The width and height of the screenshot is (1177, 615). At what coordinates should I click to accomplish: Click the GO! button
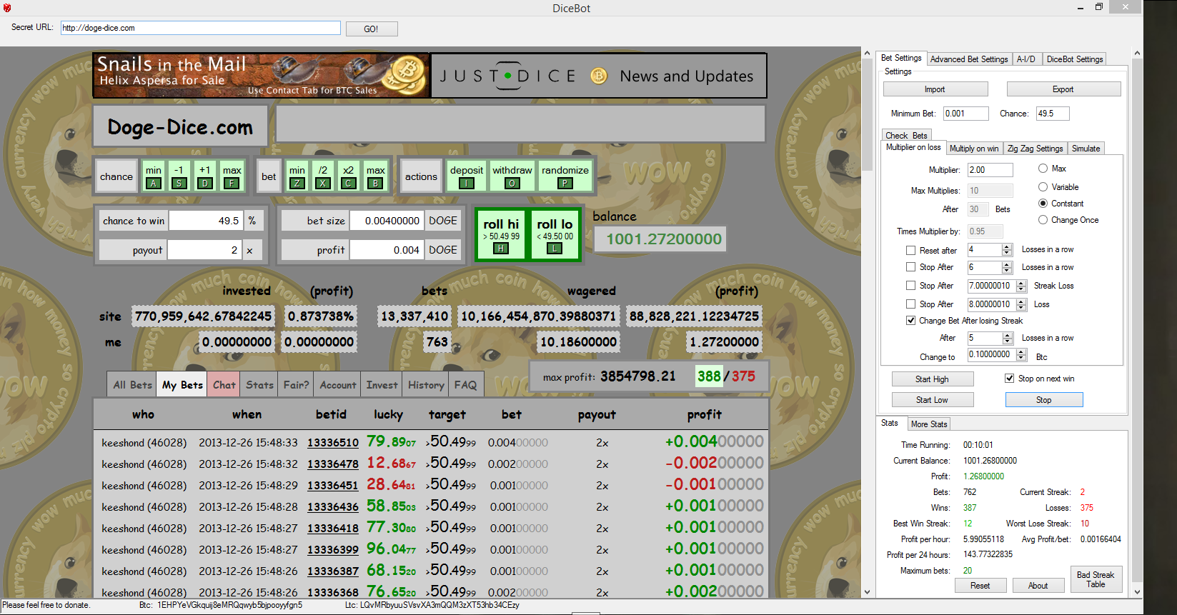[x=372, y=29]
